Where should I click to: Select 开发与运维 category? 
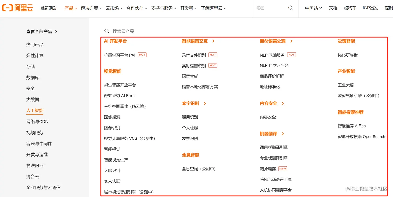(37, 155)
